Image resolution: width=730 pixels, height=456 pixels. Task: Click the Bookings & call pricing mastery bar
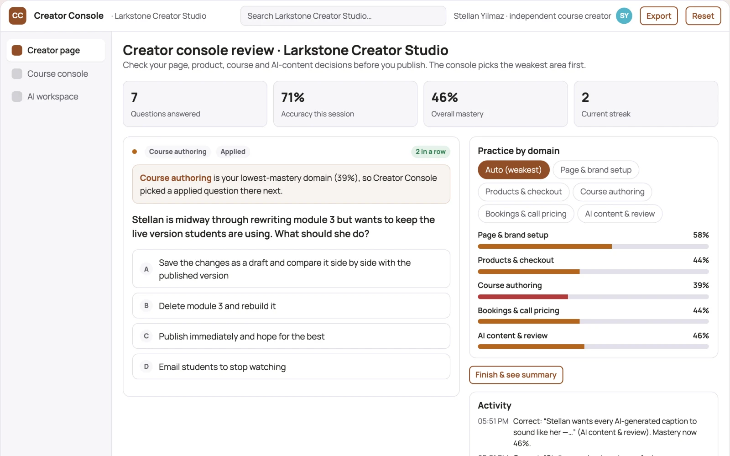(593, 322)
